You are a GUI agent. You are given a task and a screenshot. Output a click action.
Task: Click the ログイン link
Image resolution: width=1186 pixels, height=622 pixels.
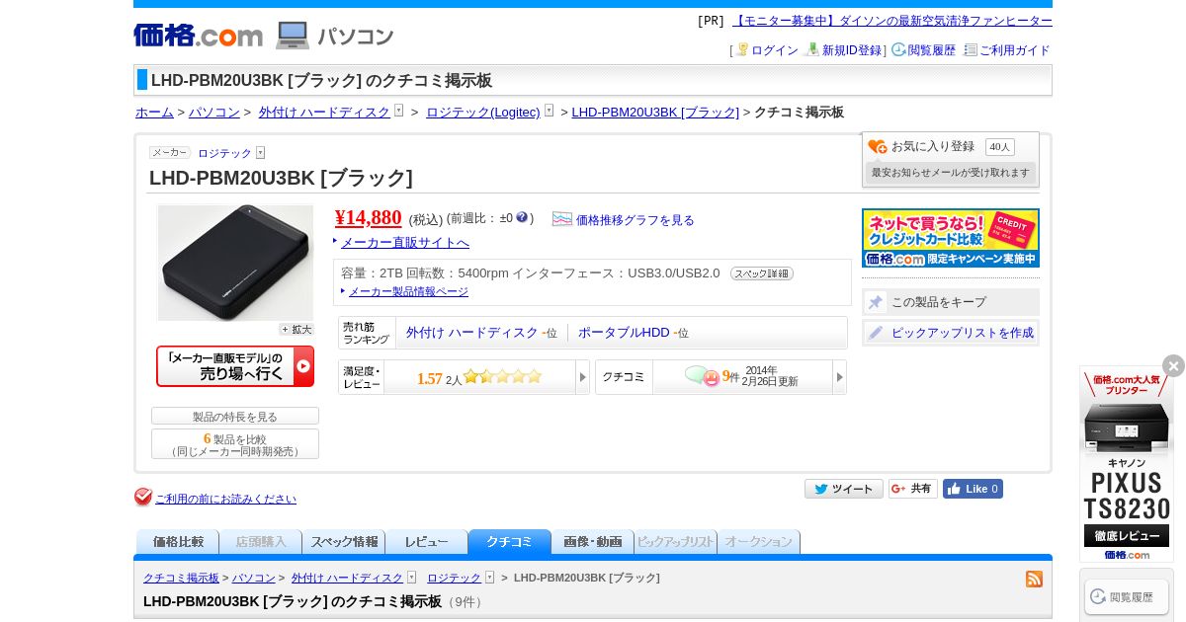click(775, 50)
